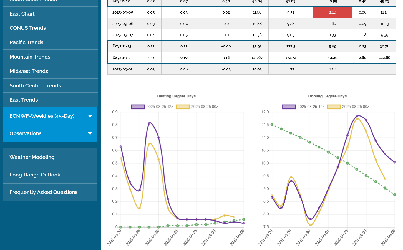Go to Pacific Trends
The height and width of the screenshot is (250, 403).
point(27,42)
